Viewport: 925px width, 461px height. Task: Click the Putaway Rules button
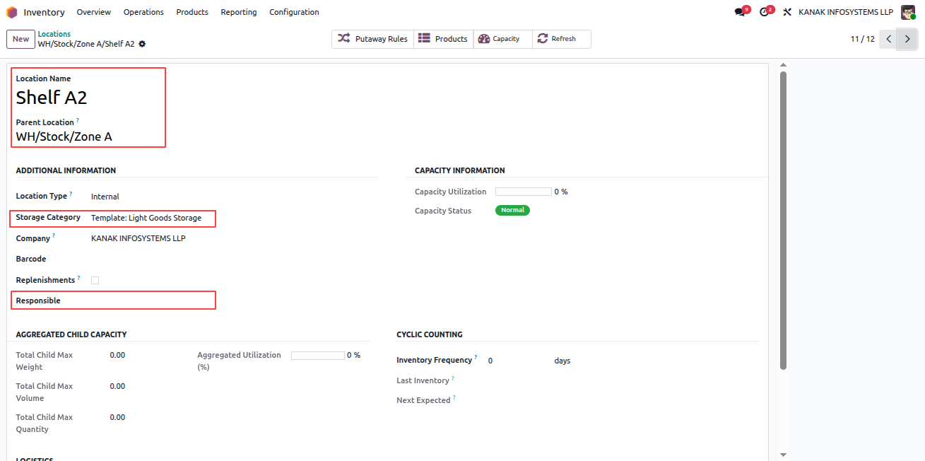point(372,39)
